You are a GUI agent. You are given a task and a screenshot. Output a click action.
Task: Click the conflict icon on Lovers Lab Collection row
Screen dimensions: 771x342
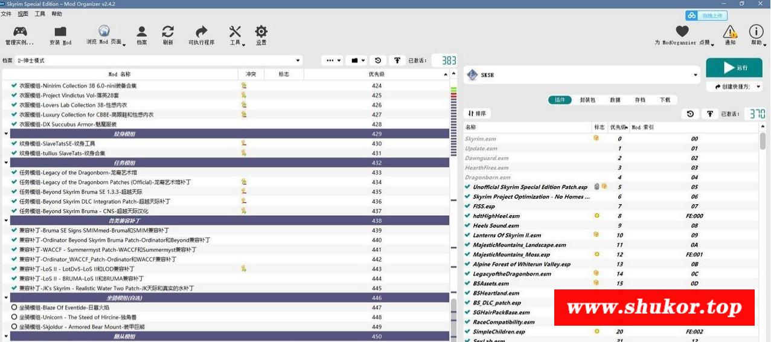pyautogui.click(x=244, y=105)
